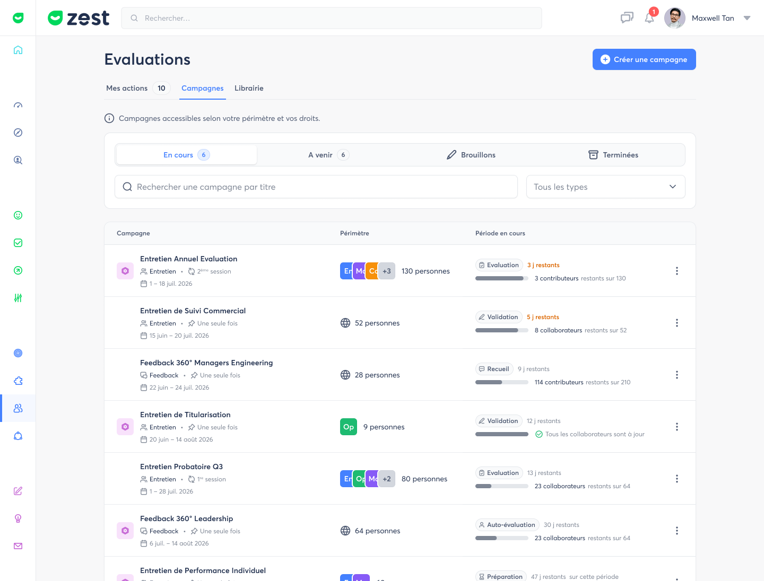The height and width of the screenshot is (581, 764).
Task: Select the smiley face sidebar icon
Action: [x=18, y=215]
